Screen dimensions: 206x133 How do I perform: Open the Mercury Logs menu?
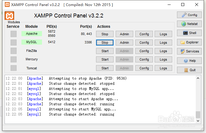[163, 59]
